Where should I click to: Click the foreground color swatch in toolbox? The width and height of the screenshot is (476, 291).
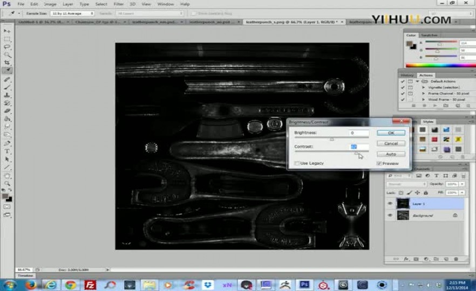[5, 197]
